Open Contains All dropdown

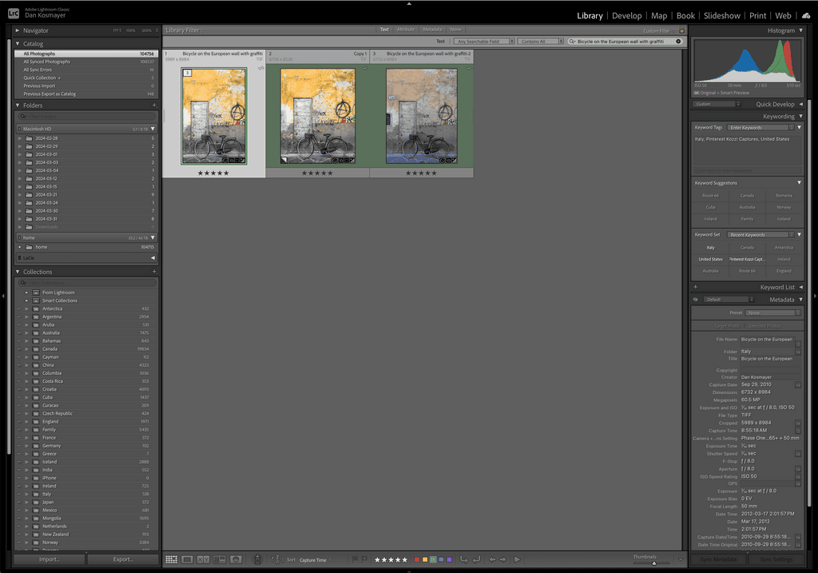[x=541, y=42]
